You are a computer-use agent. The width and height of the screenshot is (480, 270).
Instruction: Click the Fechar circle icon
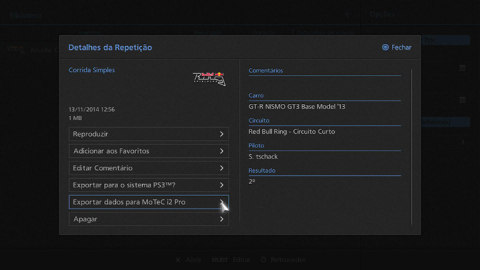coord(385,47)
